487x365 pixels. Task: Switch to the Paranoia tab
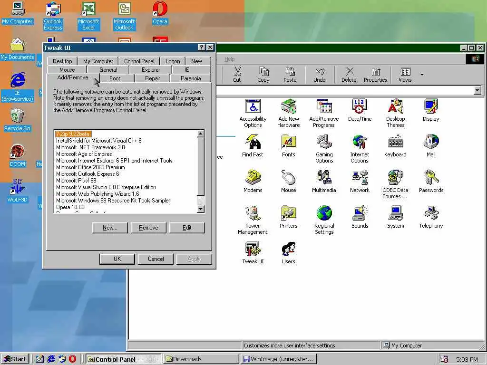click(191, 78)
